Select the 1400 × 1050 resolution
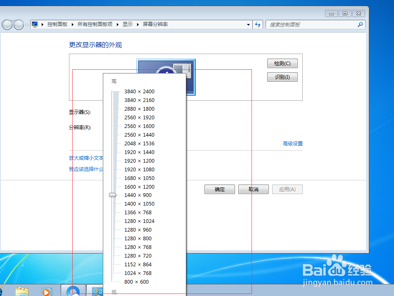394x296 pixels. [x=140, y=204]
